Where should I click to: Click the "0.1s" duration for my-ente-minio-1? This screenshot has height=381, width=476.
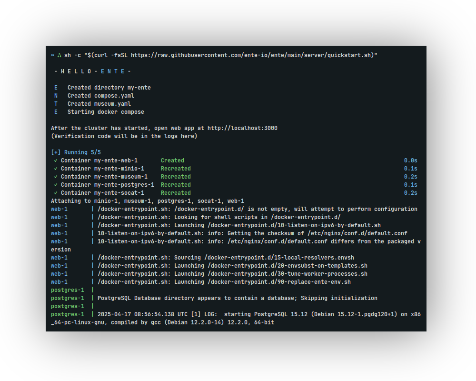point(410,169)
